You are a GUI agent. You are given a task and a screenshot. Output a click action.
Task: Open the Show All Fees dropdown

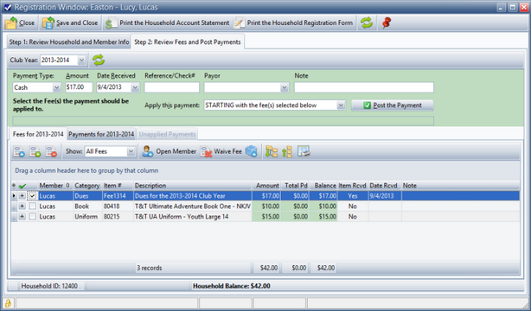click(x=131, y=151)
